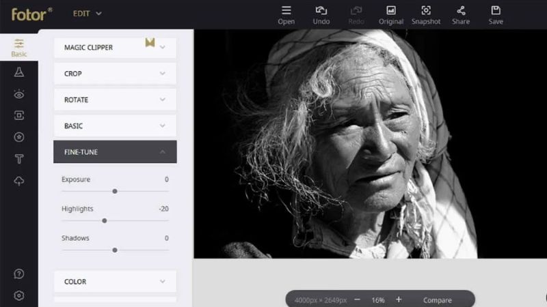547x307 pixels.
Task: Click the cloud upload icon in the sidebar
Action: (x=19, y=181)
